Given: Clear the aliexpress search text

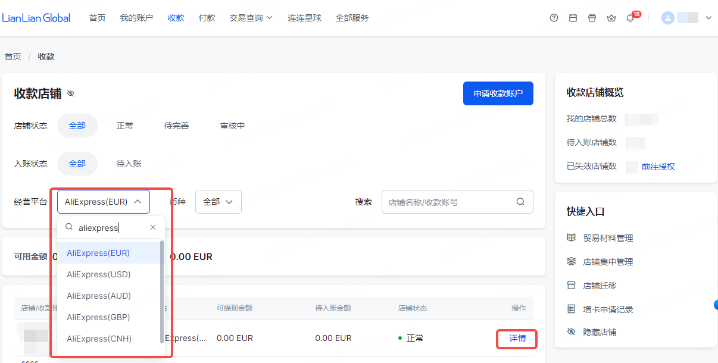Looking at the screenshot, I should pyautogui.click(x=153, y=227).
